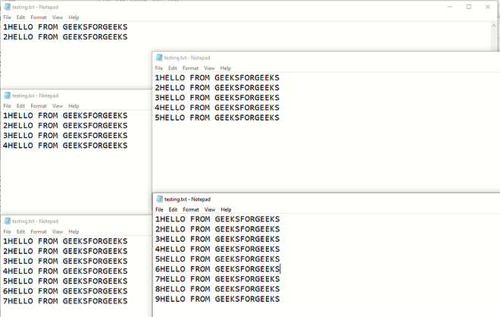
Task: Click "7HELLO FROM GEEKSFORGEEKS" in the seven-line window
Action: [65, 301]
